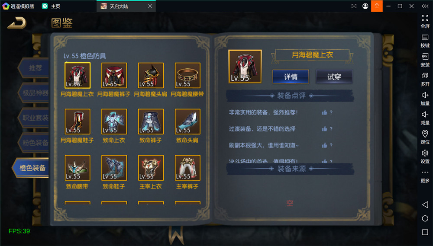This screenshot has width=433, height=246.
Task: Choose the 月海碧魔腰带 belt icon
Action: coord(187,75)
